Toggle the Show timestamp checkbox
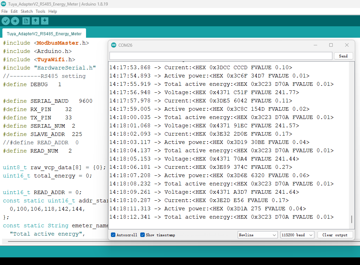 point(142,235)
